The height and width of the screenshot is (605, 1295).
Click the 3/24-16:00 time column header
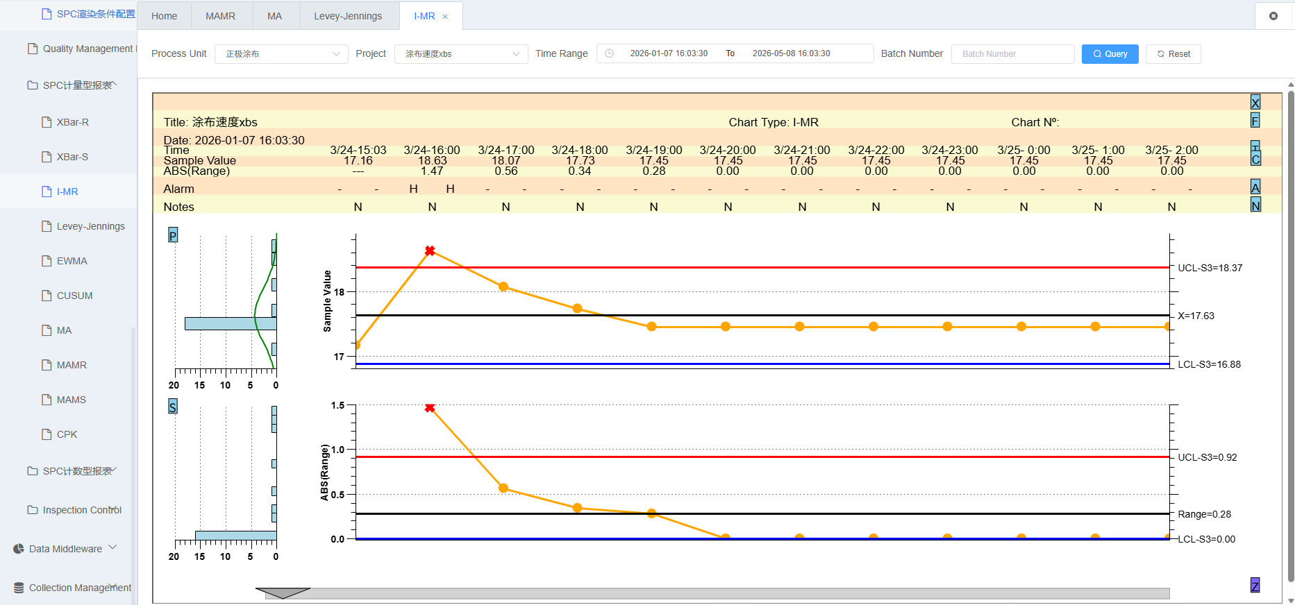pos(432,150)
